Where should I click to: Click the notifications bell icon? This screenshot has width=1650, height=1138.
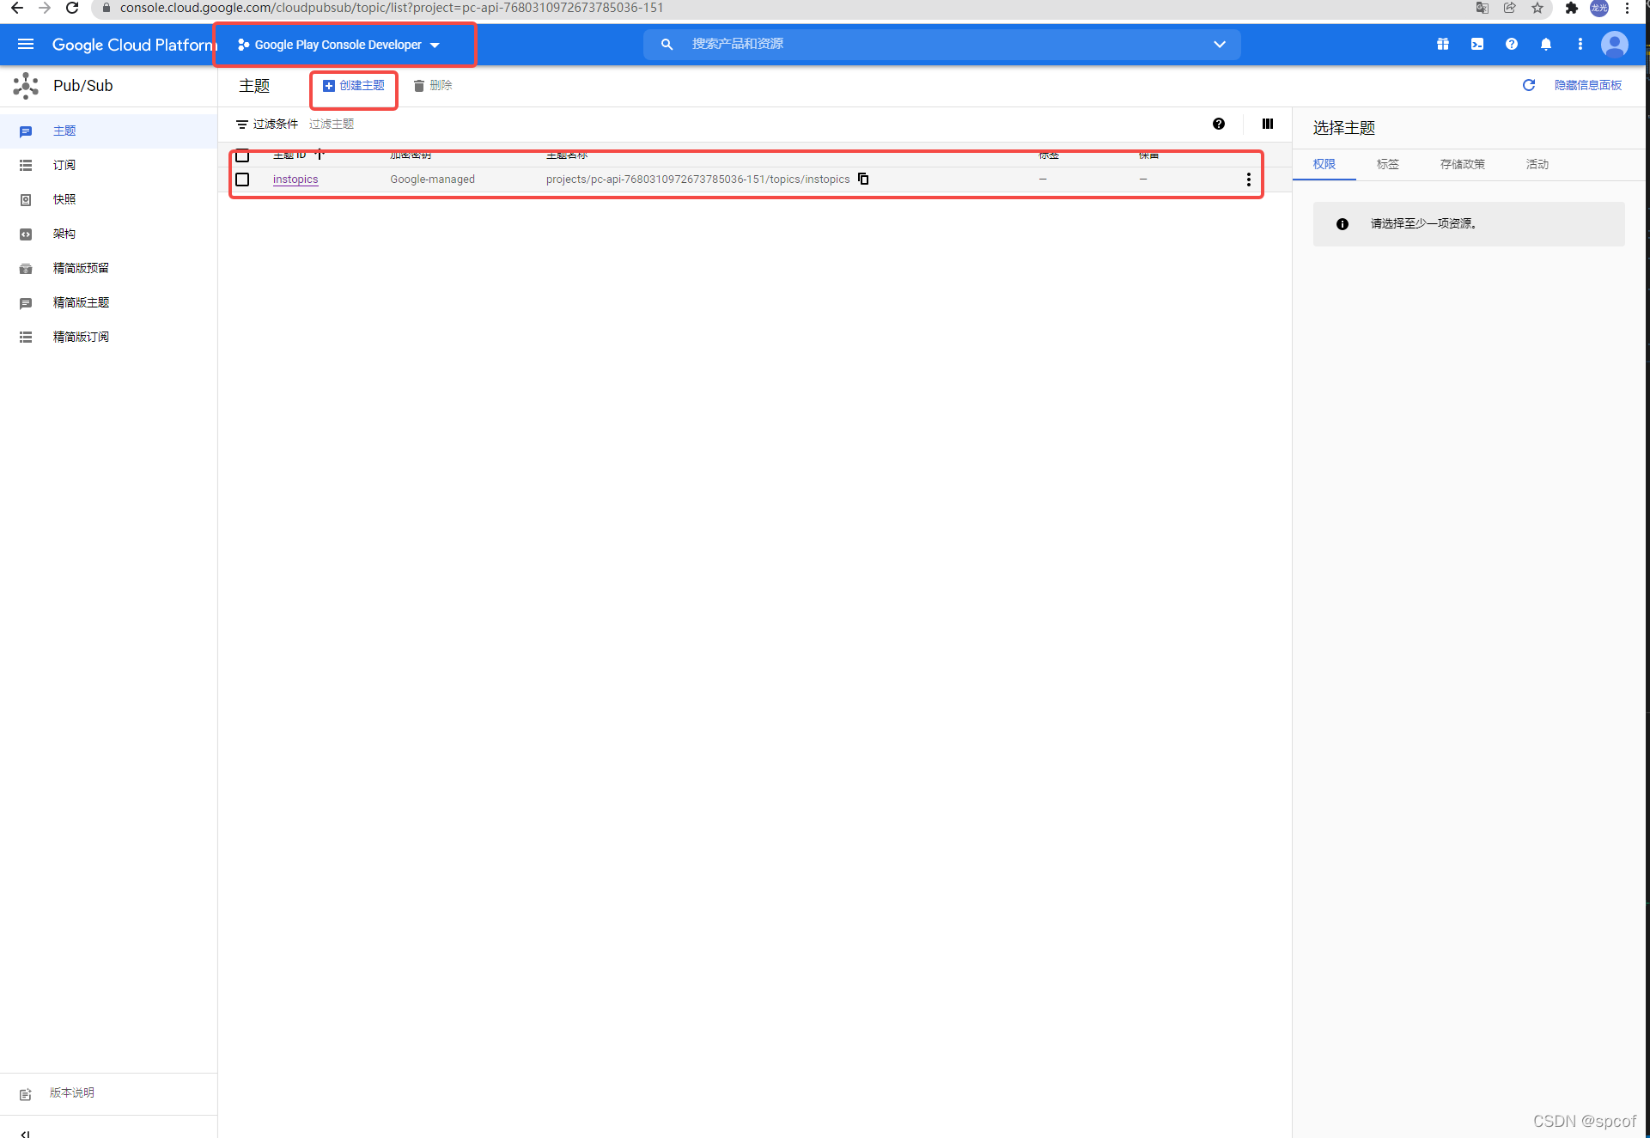[x=1545, y=44]
